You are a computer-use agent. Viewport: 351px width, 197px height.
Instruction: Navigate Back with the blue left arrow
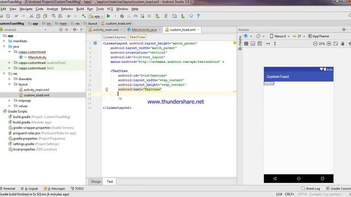coord(69,16)
